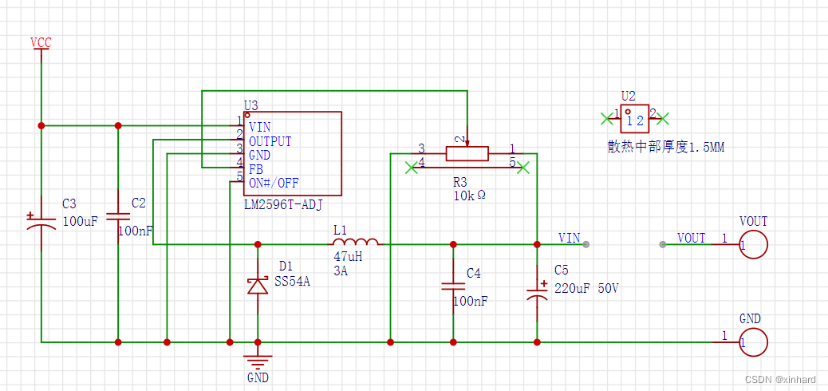Click no-connect X right of U2 pin 2
Viewport: 828px width, 391px height.
pyautogui.click(x=663, y=119)
